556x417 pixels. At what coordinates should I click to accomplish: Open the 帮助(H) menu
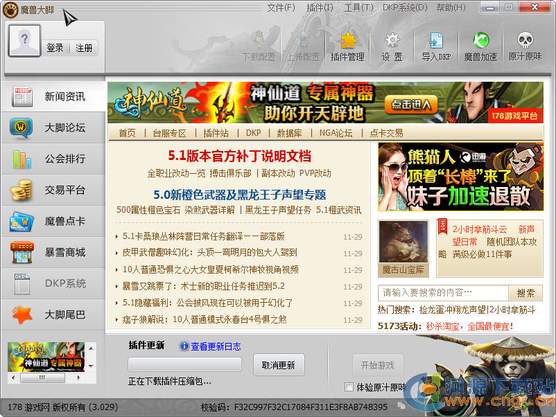coord(451,8)
